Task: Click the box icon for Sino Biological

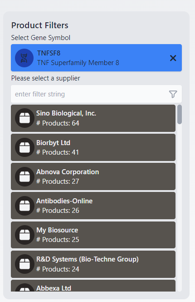Action: tap(24, 118)
